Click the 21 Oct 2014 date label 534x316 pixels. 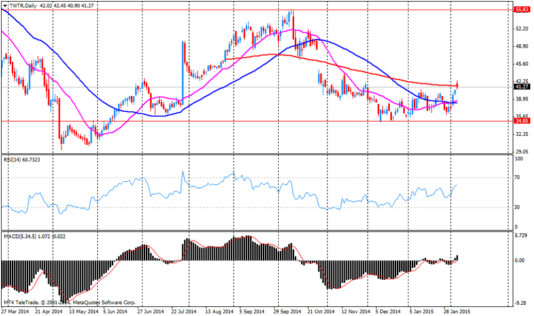coord(321,312)
